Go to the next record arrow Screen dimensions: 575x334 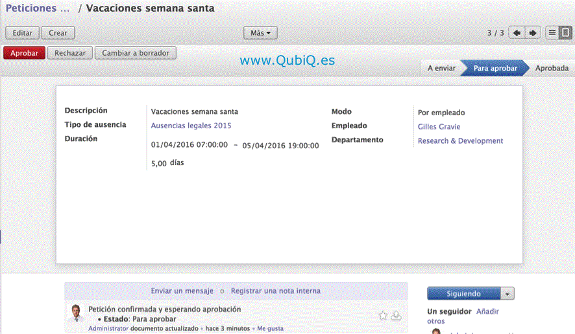click(533, 33)
